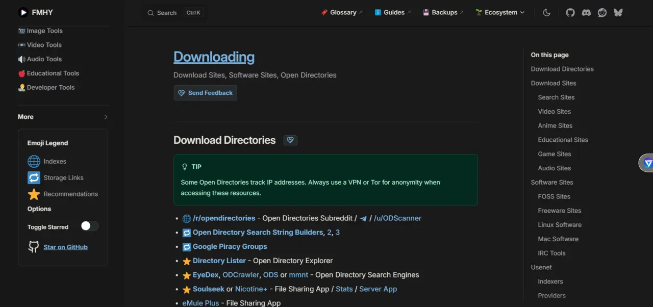The image size is (653, 307).
Task: Open the /r/opendirectories link
Action: 224,218
